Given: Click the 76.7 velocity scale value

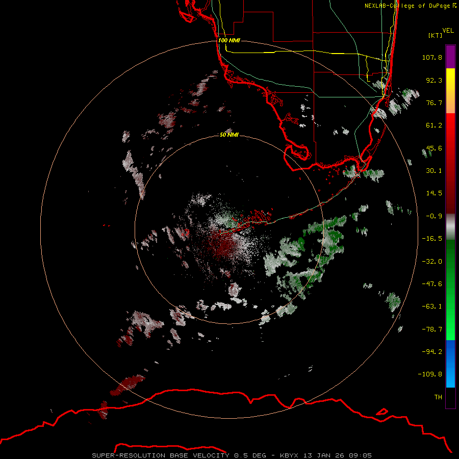Looking at the screenshot, I should click(x=434, y=103).
